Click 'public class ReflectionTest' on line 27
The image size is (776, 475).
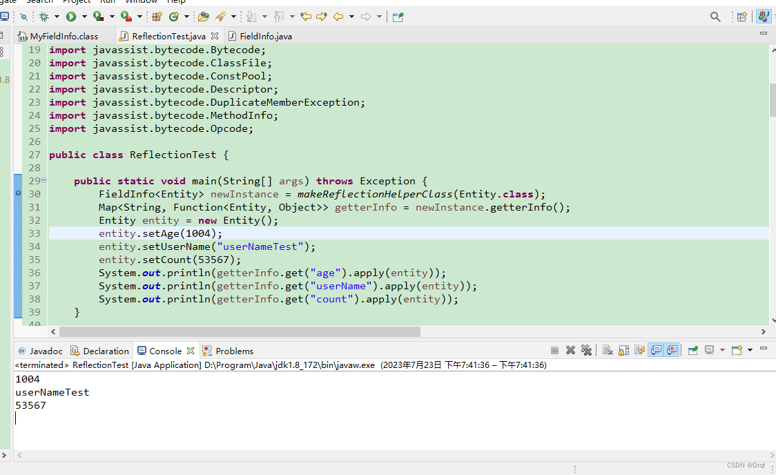132,155
